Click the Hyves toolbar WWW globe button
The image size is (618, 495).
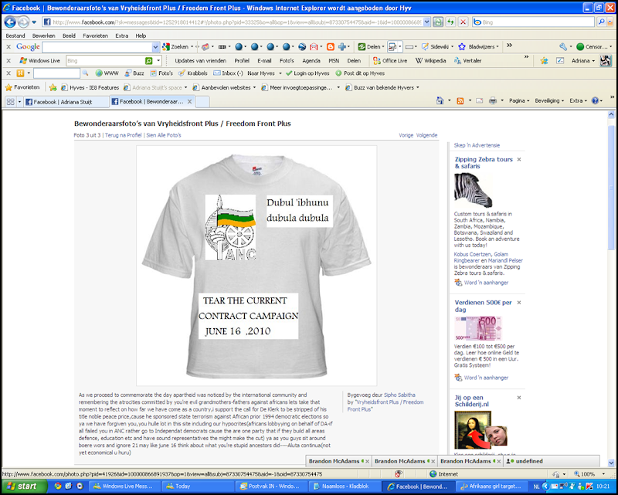click(107, 73)
